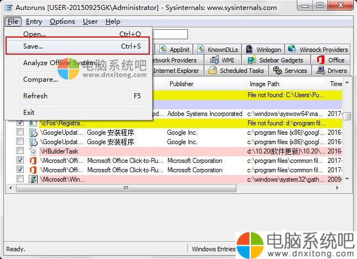The width and height of the screenshot is (357, 259).
Task: Click the horizontal scrollbar thumb
Action: coord(126,188)
